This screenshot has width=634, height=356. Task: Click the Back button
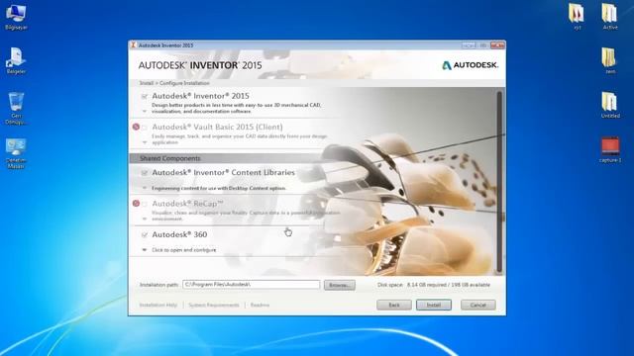pos(394,305)
